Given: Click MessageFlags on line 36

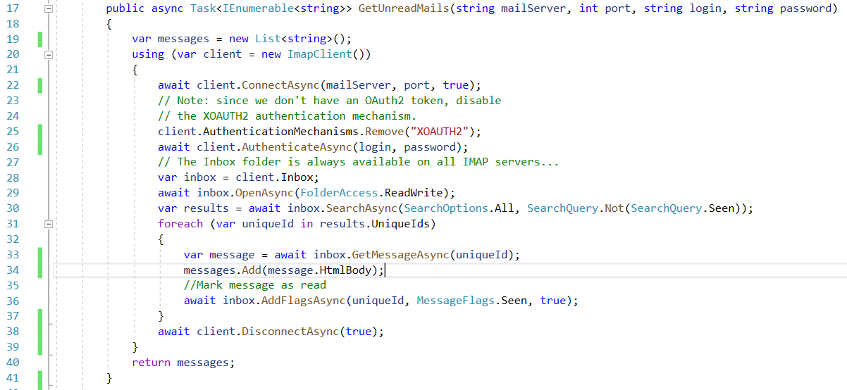Looking at the screenshot, I should tap(455, 301).
